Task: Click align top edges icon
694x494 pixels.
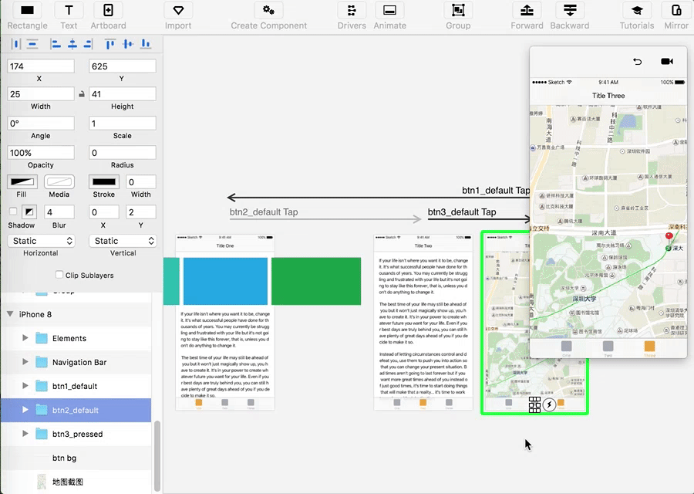Action: coord(110,44)
